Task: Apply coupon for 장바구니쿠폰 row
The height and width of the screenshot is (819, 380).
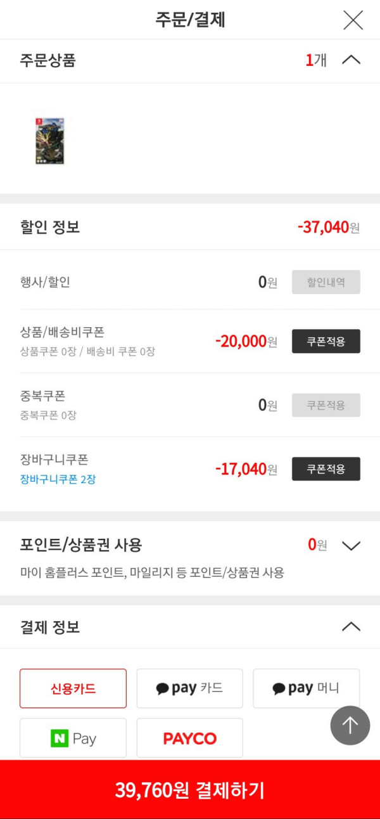Action: pyautogui.click(x=326, y=469)
